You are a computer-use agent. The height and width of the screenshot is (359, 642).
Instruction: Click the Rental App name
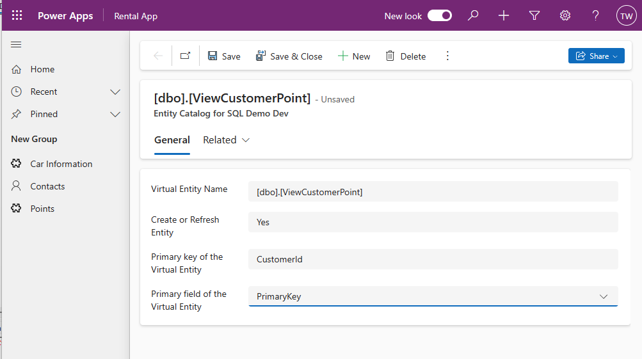136,16
